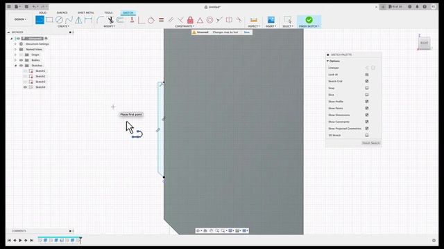Select the 2-Point Rectangle sketch tool

tap(49, 20)
